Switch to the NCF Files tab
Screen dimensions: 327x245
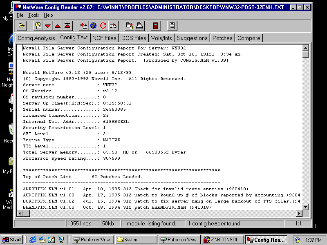[x=104, y=38]
